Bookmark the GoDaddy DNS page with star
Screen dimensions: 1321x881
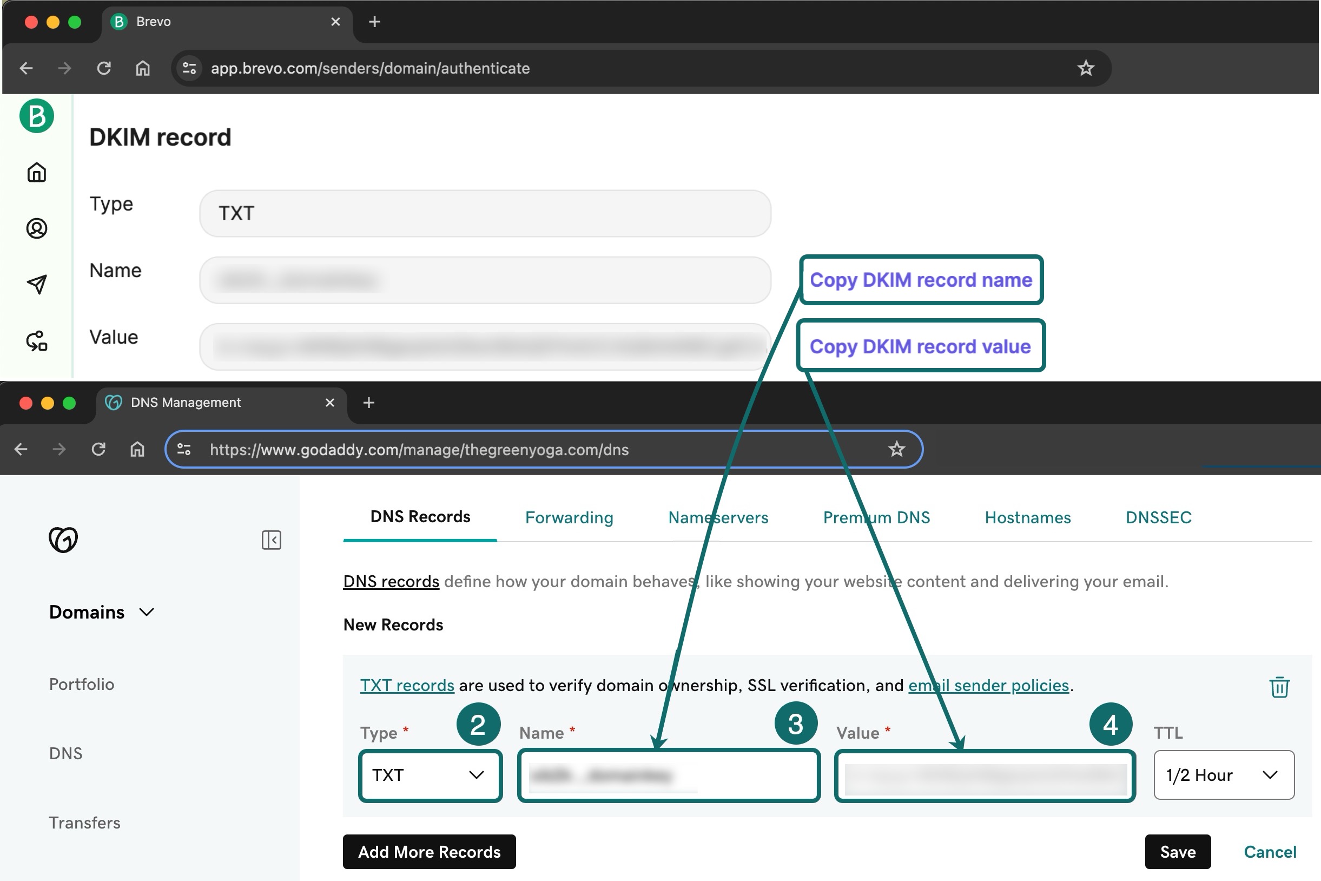896,449
